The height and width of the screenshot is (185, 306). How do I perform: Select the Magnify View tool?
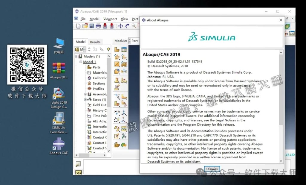[x=134, y=26]
